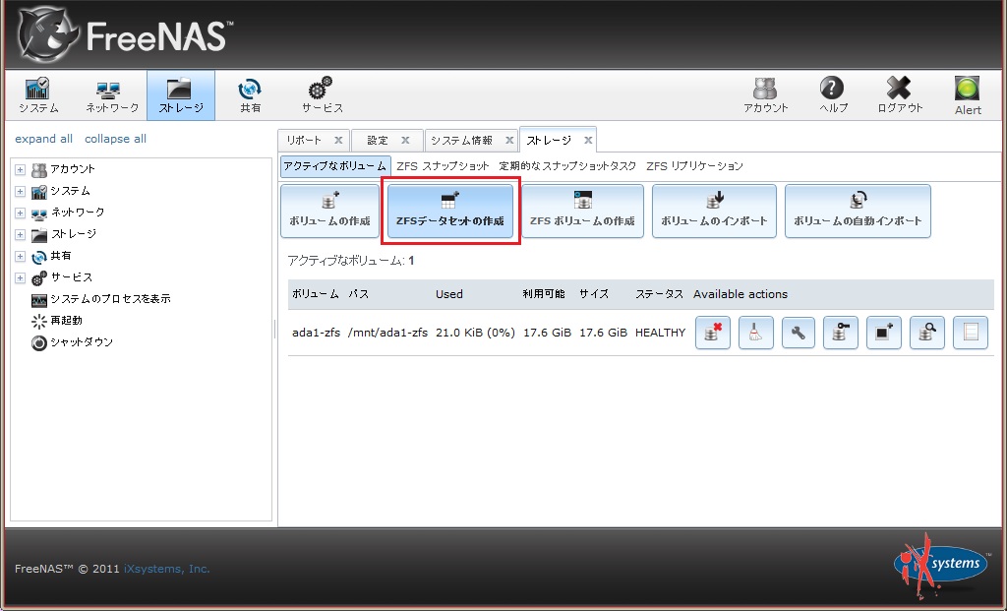Close the リポート tab
The image size is (1007, 611).
point(338,140)
